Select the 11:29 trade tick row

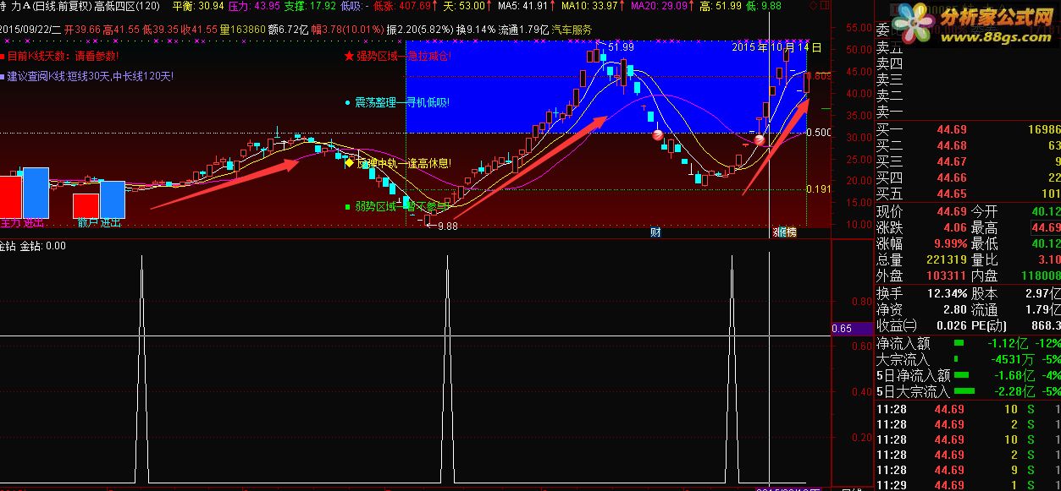pos(967,485)
